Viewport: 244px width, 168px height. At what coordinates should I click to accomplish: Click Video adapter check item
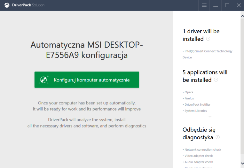tap(198, 156)
